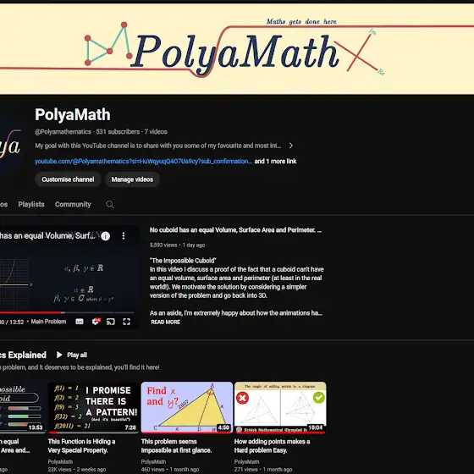Screen dimensions: 474x474
Task: Click the Customise channel button
Action: pyautogui.click(x=68, y=179)
